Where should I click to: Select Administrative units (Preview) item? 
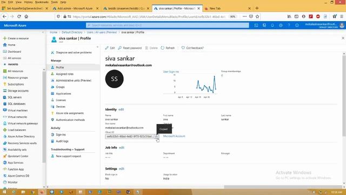(x=73, y=81)
